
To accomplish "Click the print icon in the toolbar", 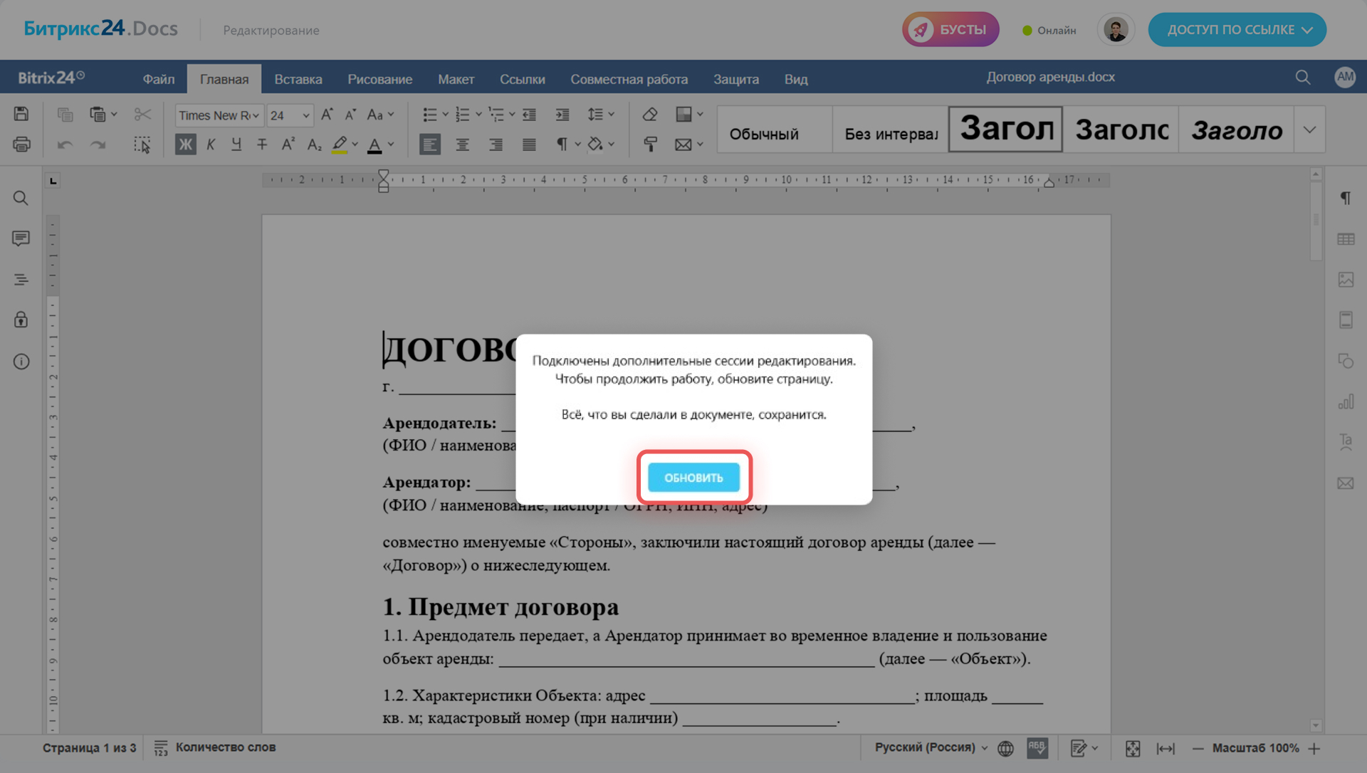I will [21, 144].
